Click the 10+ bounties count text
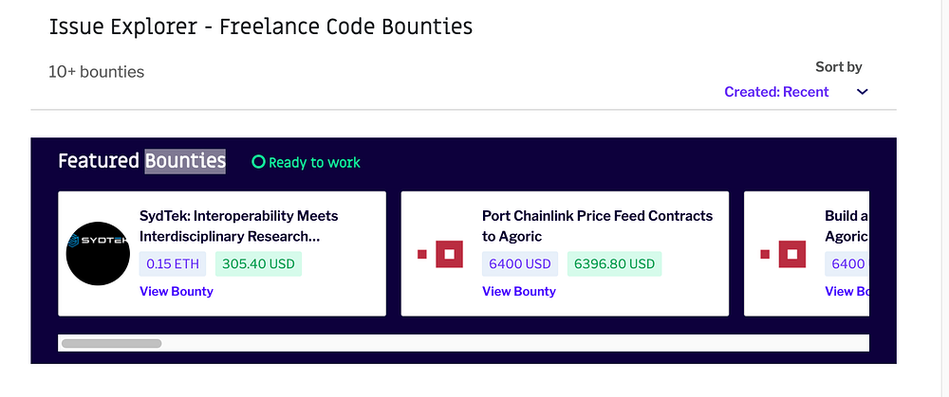 tap(97, 71)
